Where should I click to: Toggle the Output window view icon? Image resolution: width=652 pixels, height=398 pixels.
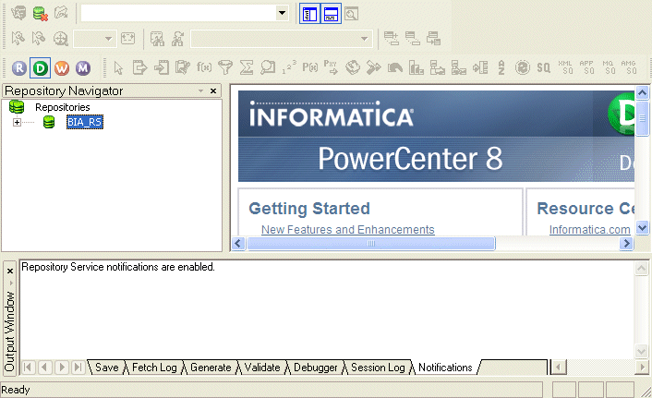tap(331, 14)
